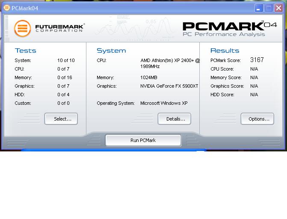Click the 'Results' section heading
Viewport: 287px width, 219px height.
[x=225, y=50]
